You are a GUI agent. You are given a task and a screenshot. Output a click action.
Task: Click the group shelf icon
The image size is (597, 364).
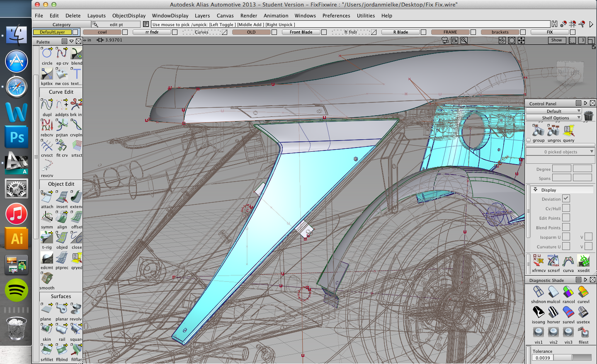click(x=538, y=131)
